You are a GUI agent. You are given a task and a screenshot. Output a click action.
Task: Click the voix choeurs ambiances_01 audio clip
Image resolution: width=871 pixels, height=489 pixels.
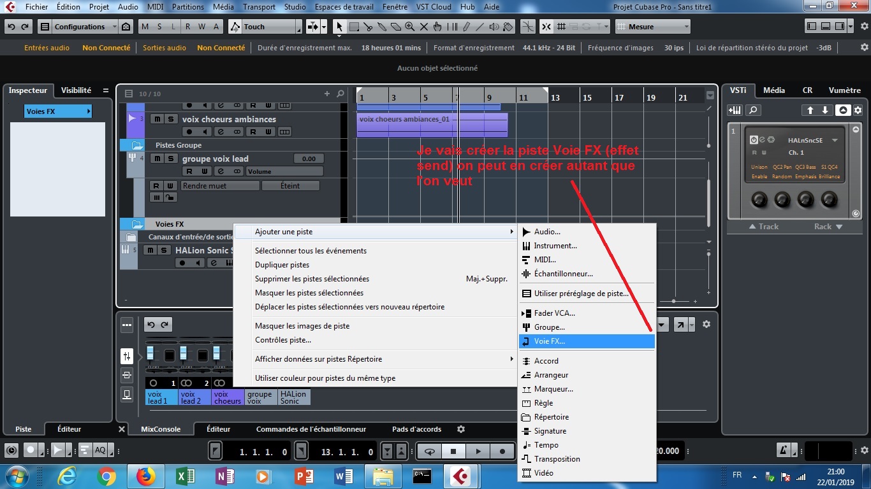432,125
